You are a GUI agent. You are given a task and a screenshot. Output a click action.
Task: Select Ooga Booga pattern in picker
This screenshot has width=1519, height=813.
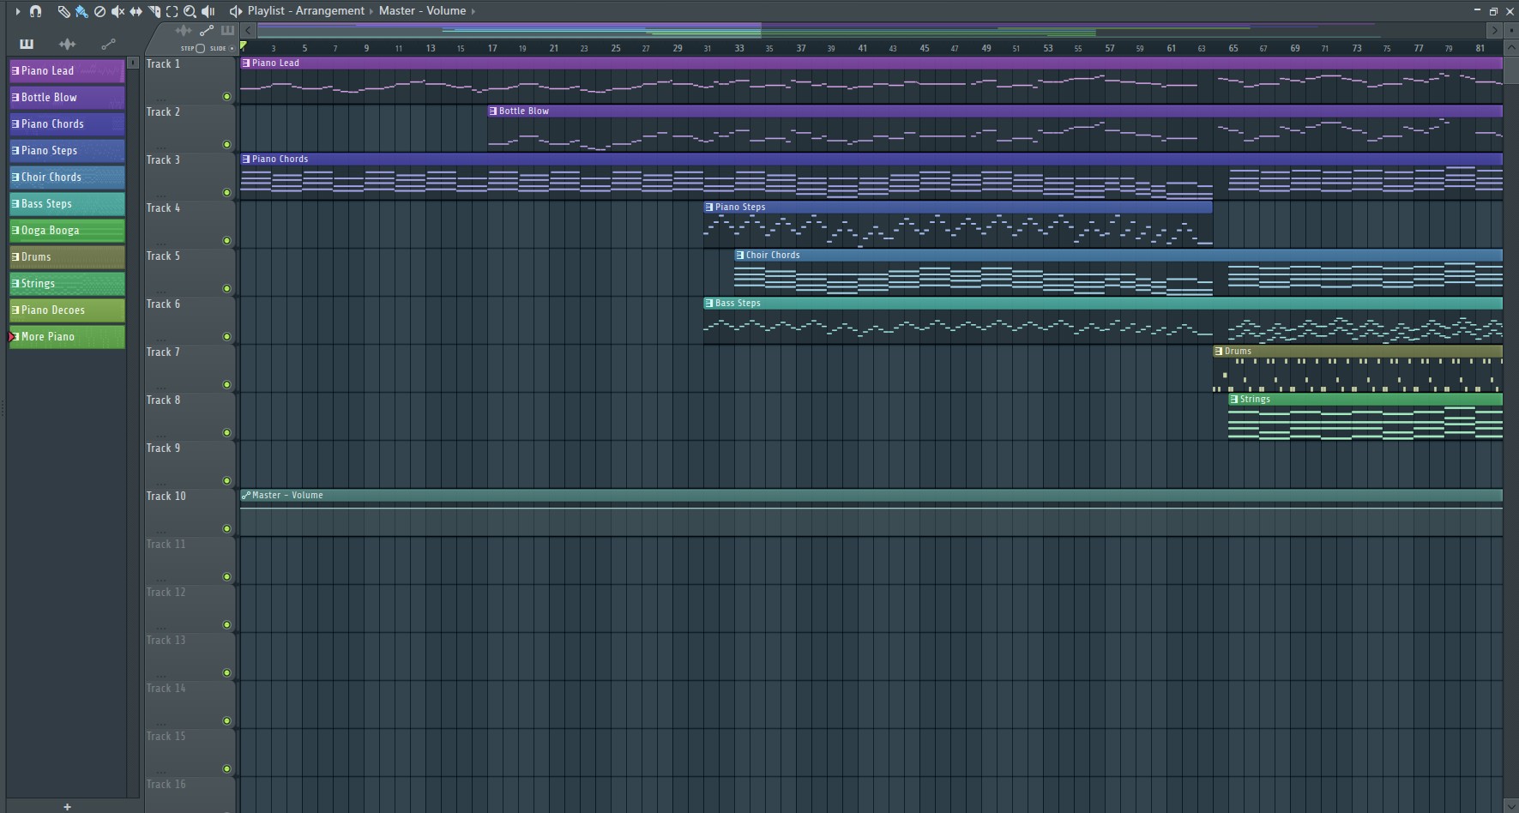point(67,231)
